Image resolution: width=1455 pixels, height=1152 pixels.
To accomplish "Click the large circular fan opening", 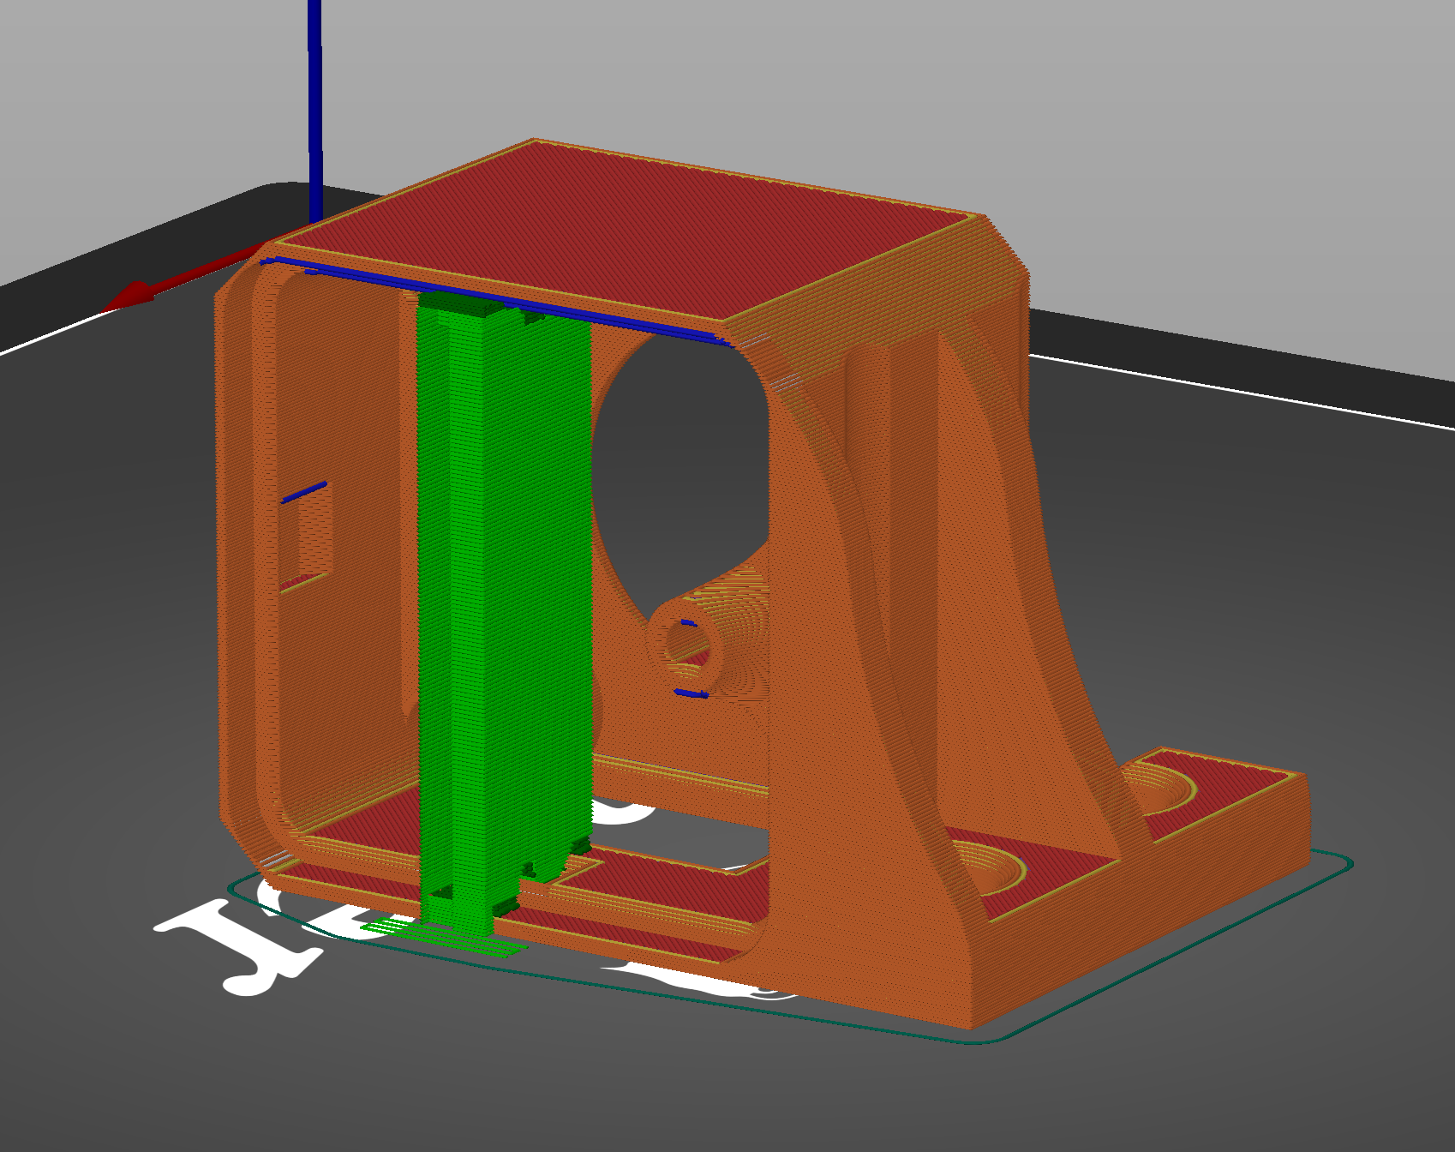I will click(677, 454).
